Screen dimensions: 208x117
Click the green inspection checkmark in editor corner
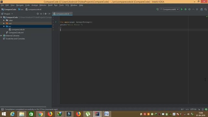[x=207, y=17]
